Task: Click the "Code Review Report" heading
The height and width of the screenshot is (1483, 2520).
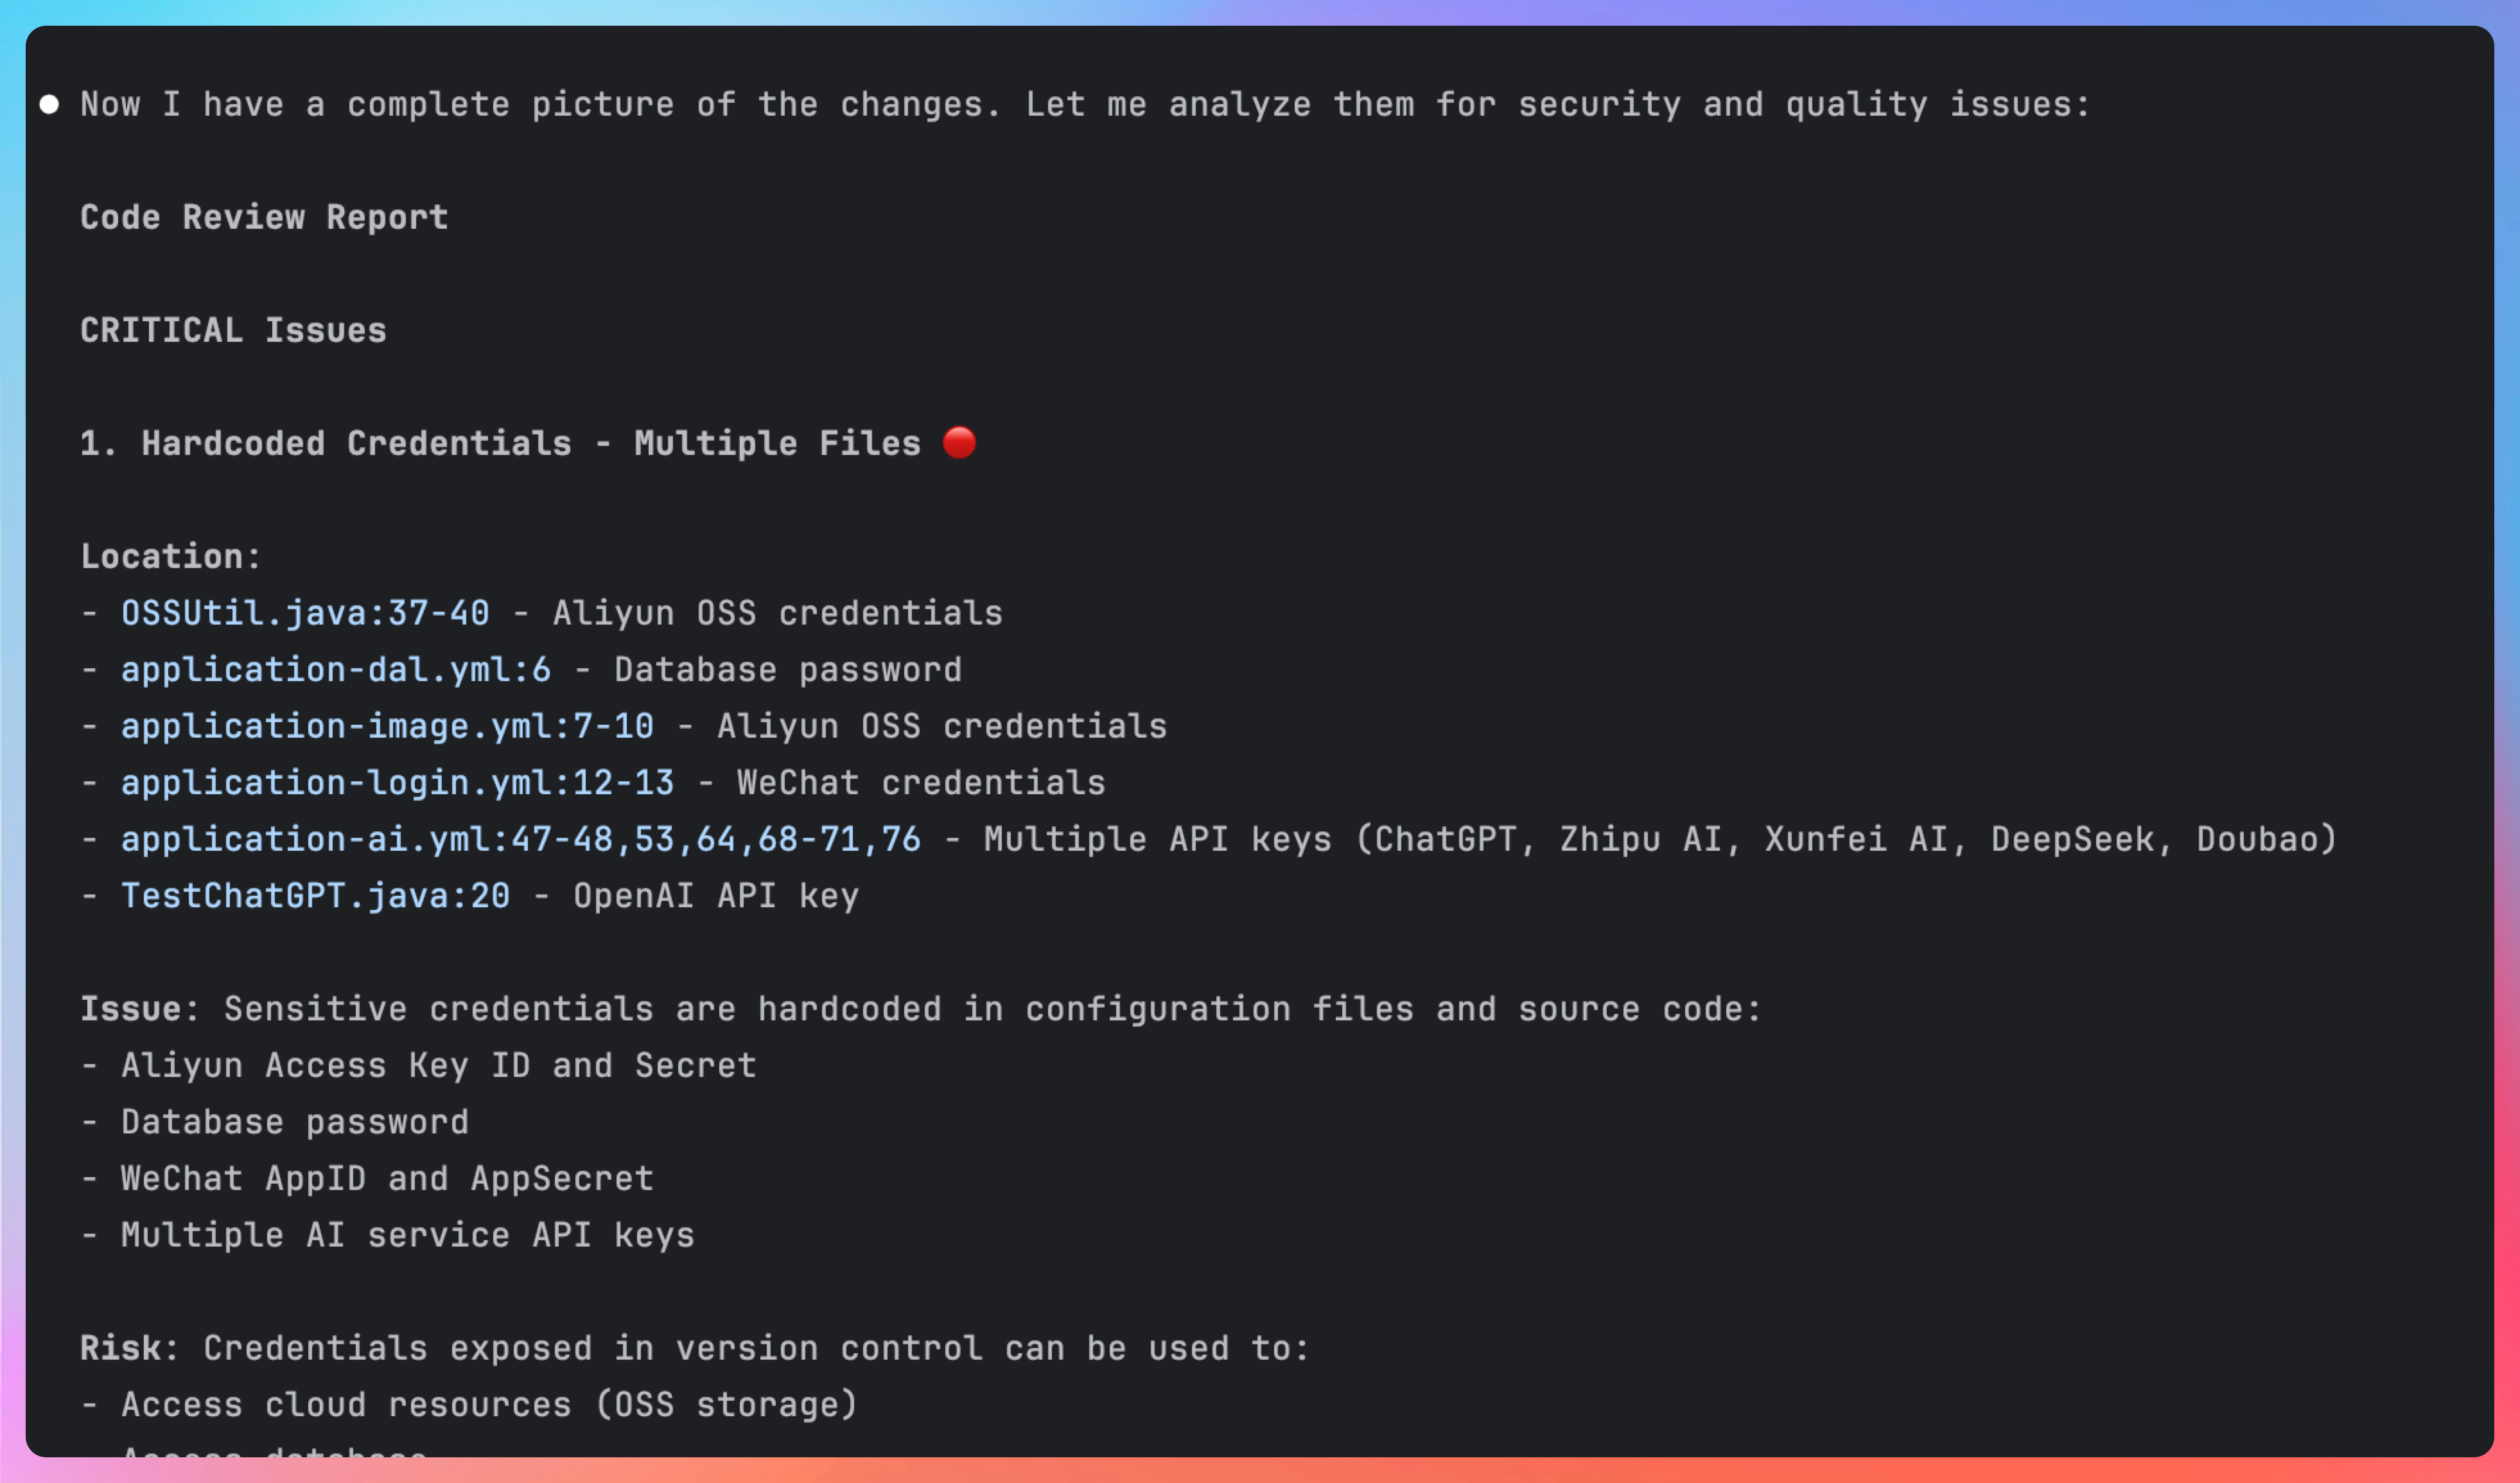Action: [264, 217]
